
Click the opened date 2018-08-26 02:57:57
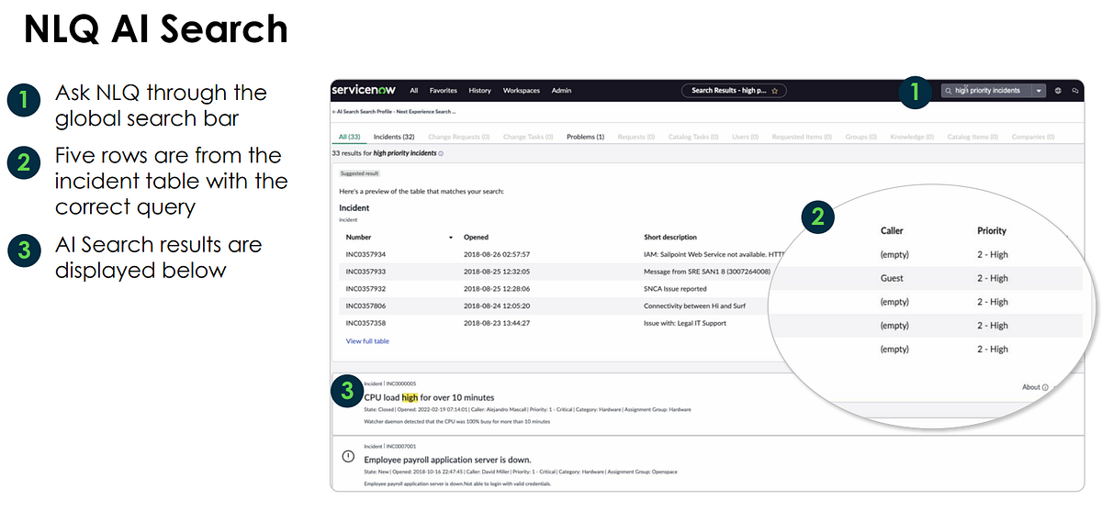click(497, 254)
